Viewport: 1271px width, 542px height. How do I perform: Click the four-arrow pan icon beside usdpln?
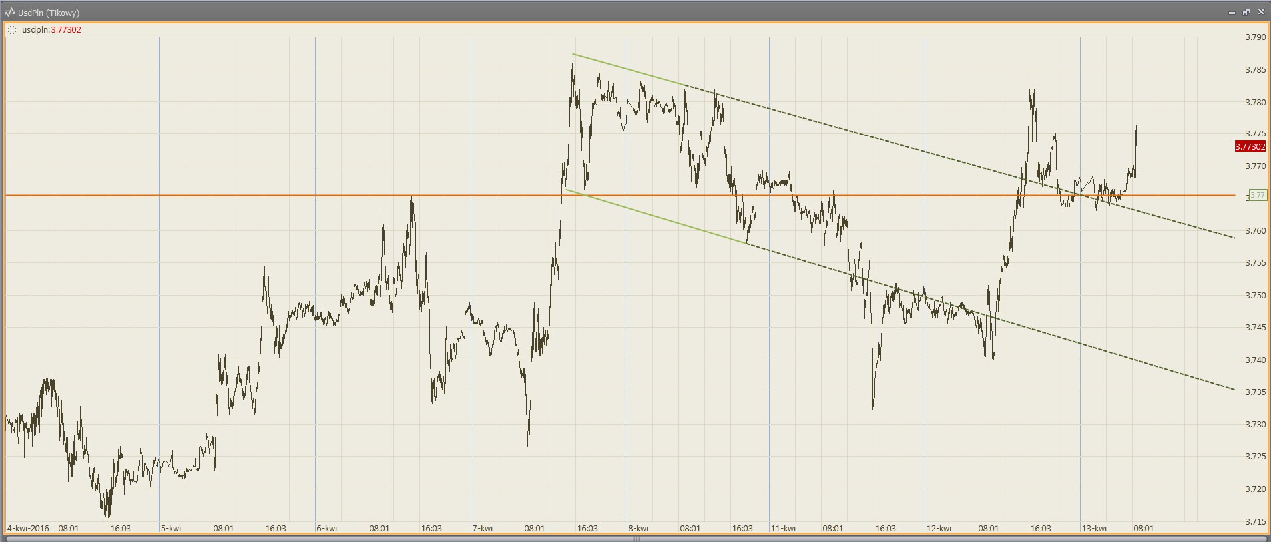click(x=11, y=30)
